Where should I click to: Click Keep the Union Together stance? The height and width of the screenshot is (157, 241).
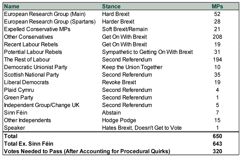132,67
